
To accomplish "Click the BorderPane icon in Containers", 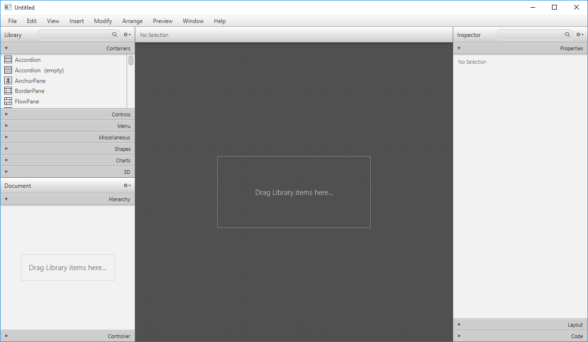I will point(8,91).
